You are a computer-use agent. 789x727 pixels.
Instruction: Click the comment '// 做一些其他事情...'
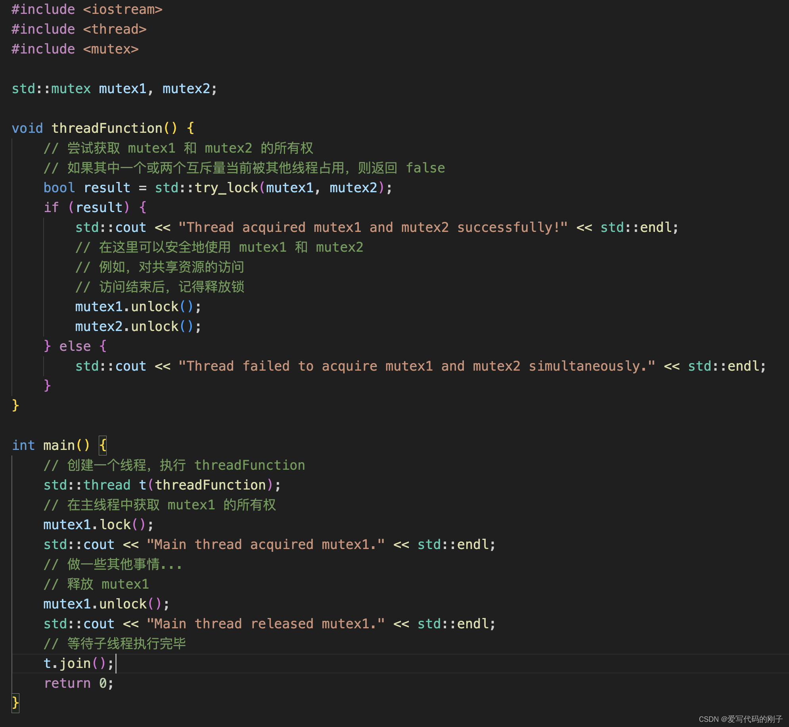coord(113,564)
